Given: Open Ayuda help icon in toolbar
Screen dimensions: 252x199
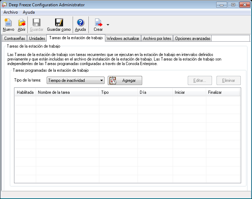Looking at the screenshot, I should pyautogui.click(x=80, y=23).
